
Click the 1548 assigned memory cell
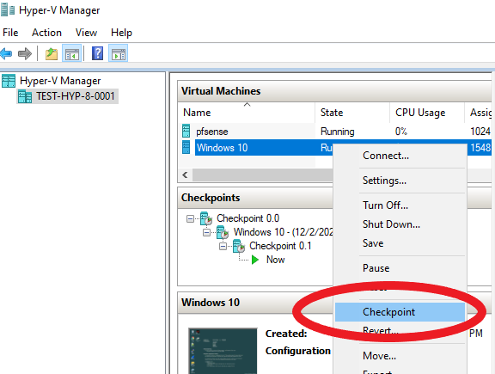[x=480, y=148]
